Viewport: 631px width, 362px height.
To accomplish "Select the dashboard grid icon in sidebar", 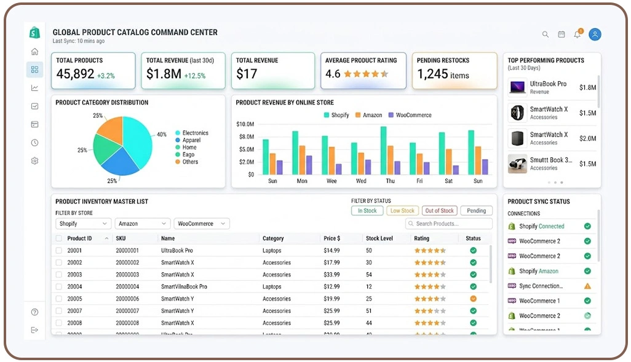I will (x=34, y=69).
